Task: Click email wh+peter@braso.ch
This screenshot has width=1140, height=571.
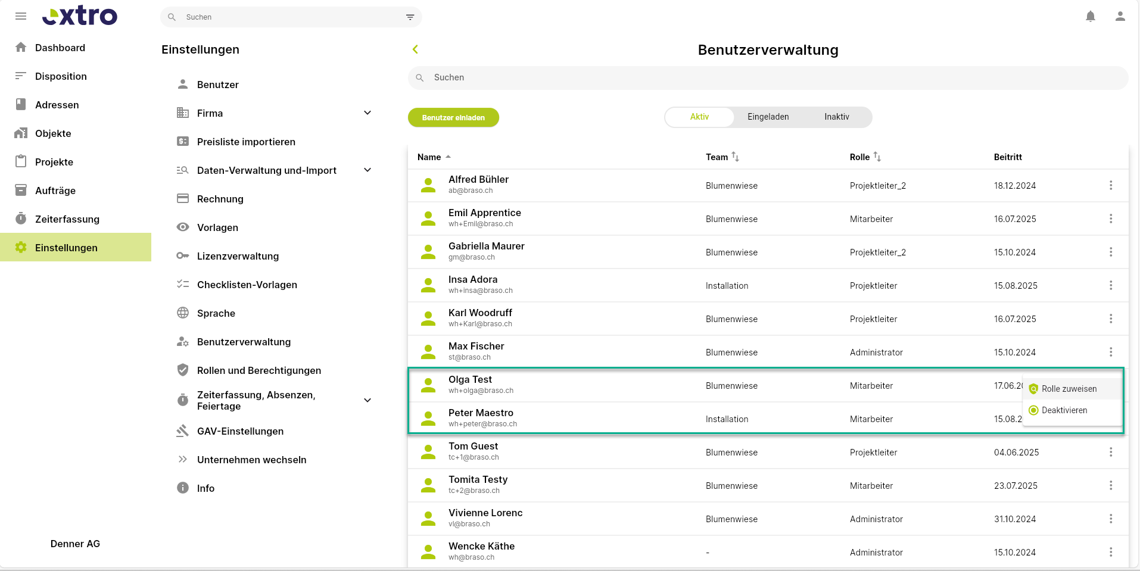Action: coord(482,424)
